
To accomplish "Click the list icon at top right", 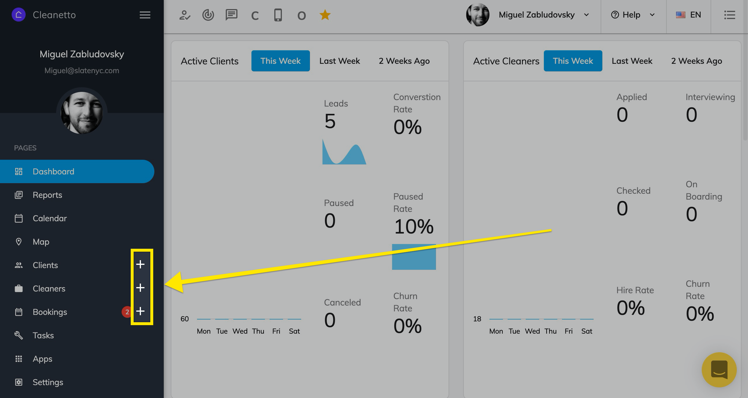I will pos(730,15).
